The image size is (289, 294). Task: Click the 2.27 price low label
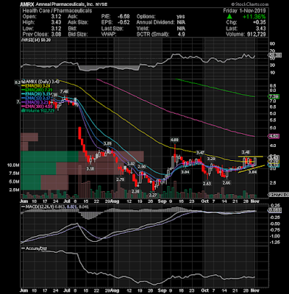[x=153, y=195]
